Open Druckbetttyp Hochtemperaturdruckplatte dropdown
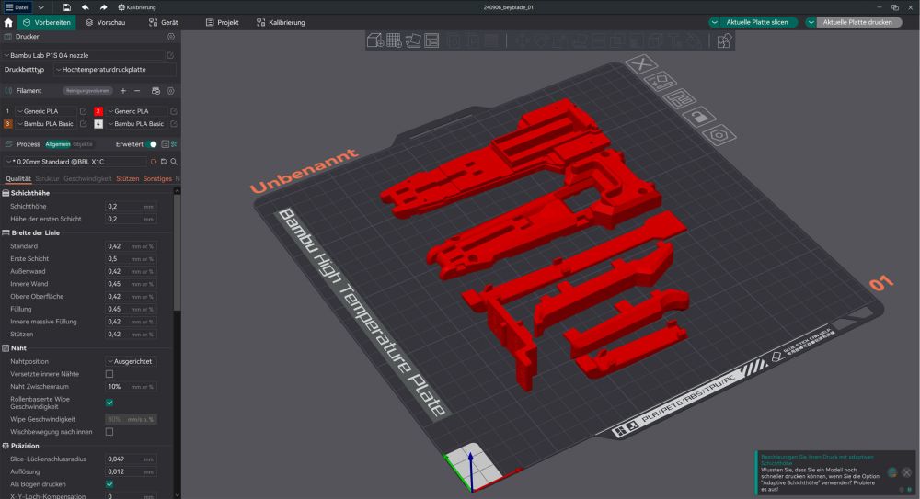The image size is (920, 499). [x=114, y=69]
